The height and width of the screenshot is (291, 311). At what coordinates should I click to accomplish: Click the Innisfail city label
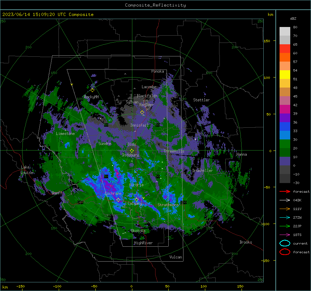139,125
